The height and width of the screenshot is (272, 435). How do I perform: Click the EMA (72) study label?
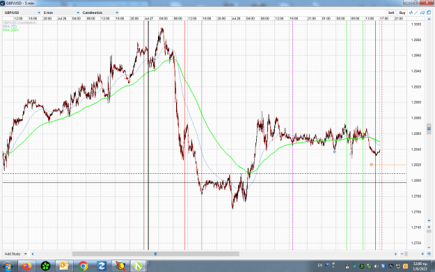[x=10, y=26]
